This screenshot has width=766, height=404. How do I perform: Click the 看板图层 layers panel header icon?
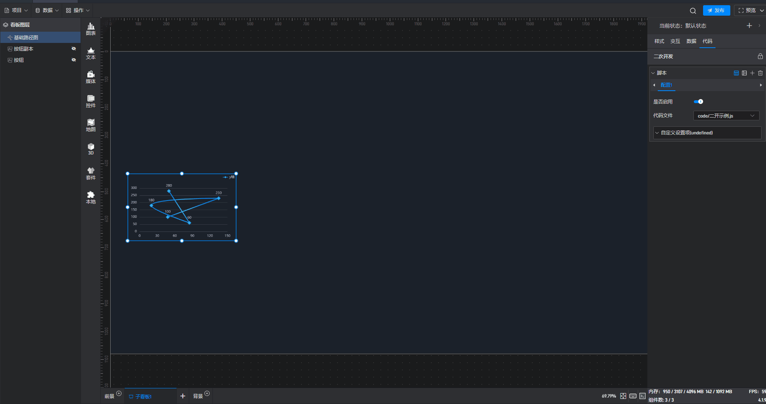[6, 25]
